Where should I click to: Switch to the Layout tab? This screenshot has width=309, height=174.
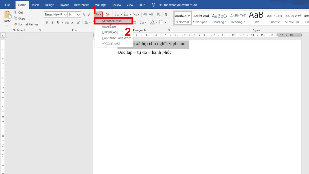coord(64,5)
